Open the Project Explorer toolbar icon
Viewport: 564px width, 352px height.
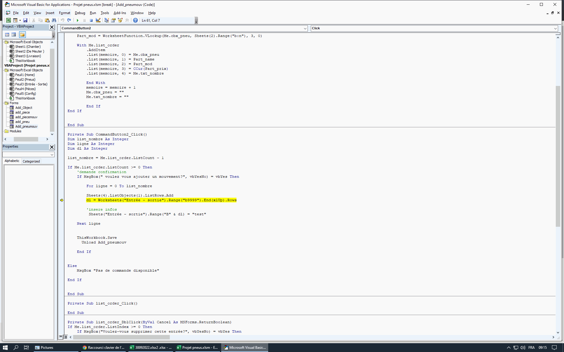point(106,20)
